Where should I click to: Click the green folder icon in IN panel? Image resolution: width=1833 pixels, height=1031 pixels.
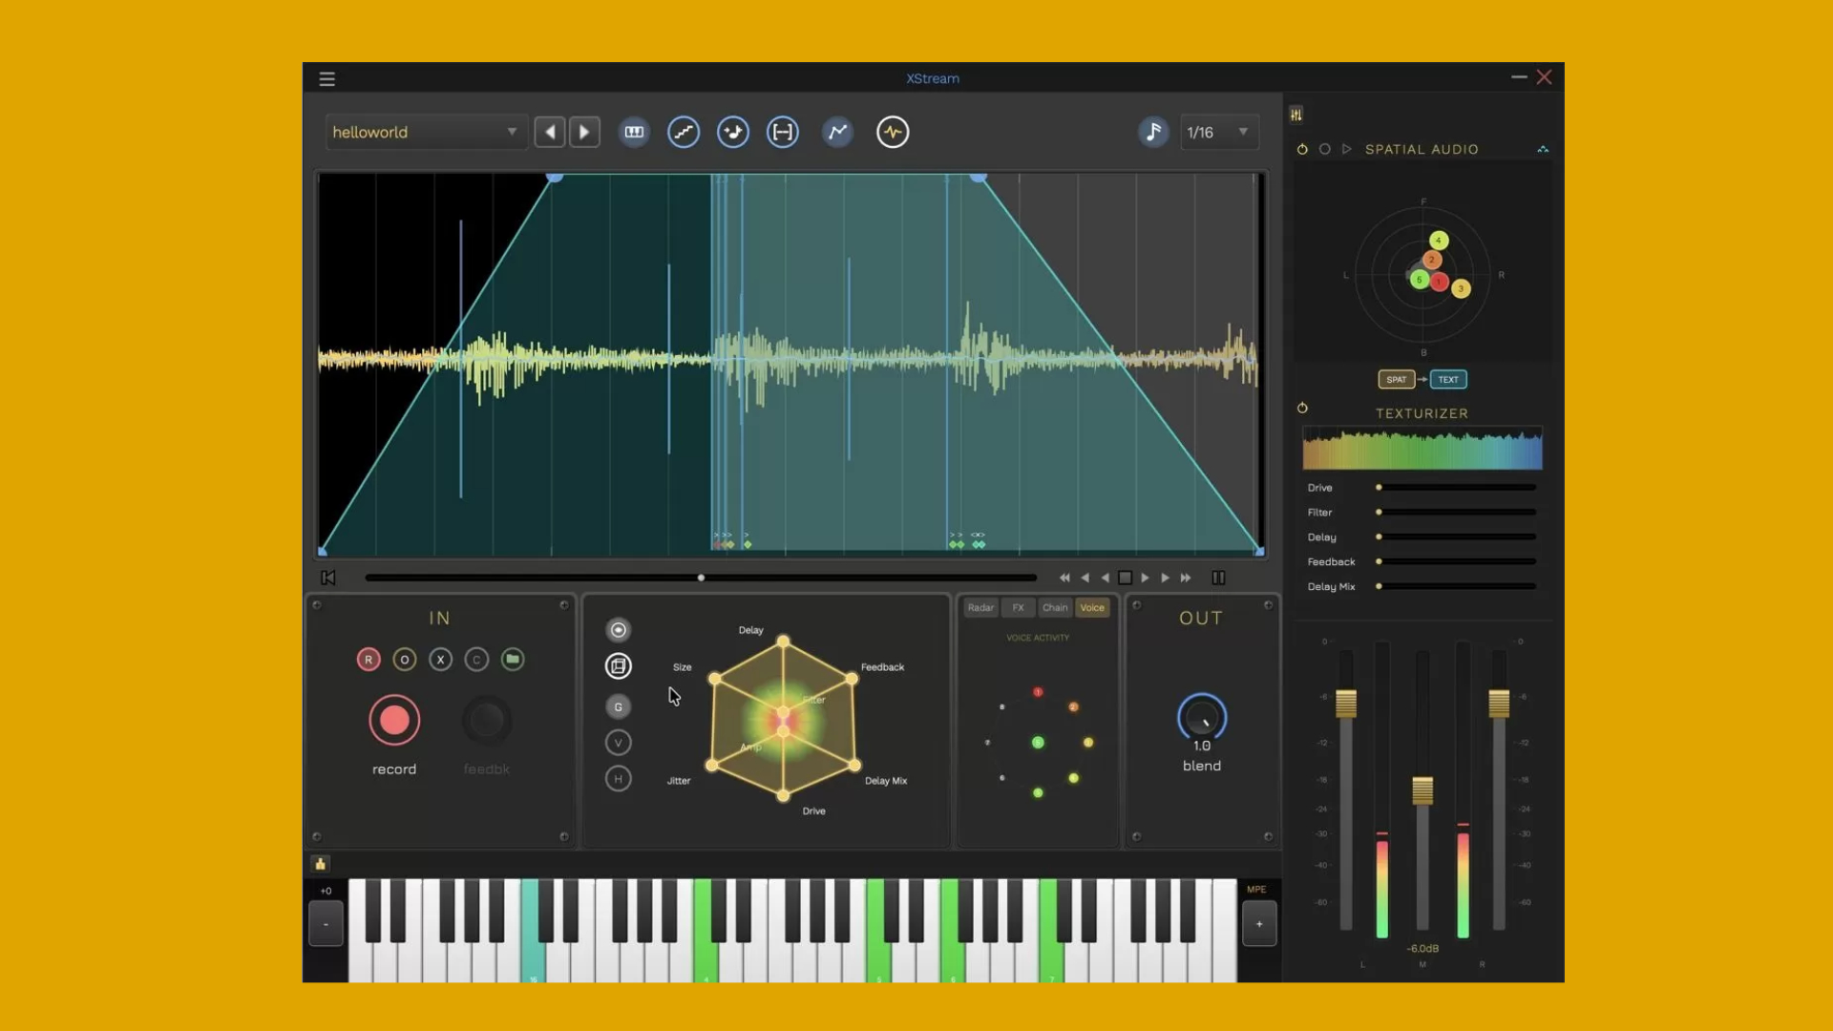click(513, 660)
